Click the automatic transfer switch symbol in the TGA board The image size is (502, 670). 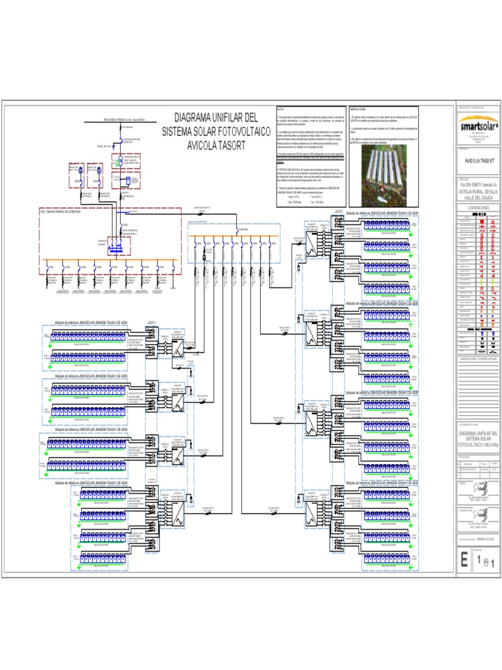point(116,247)
